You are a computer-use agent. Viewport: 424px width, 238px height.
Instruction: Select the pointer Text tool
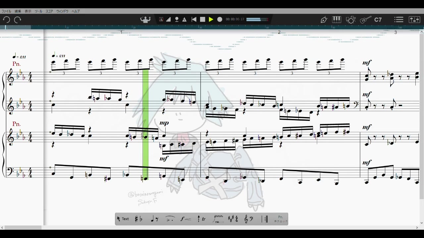tap(123, 219)
